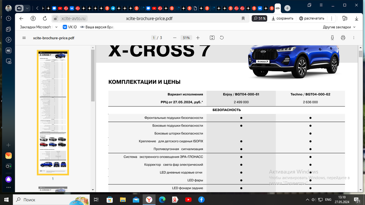The height and width of the screenshot is (205, 365).
Task: Switch to the document-icon tab
Action: 195,8
